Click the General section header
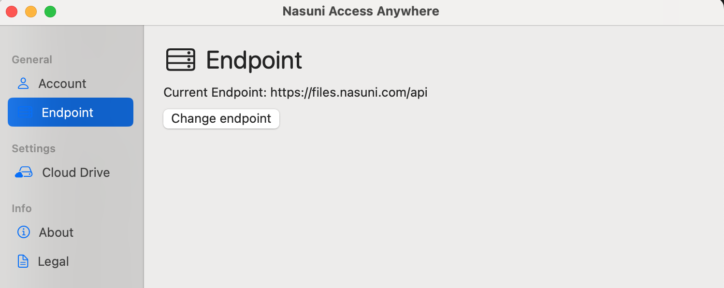This screenshot has width=724, height=288. [x=32, y=59]
